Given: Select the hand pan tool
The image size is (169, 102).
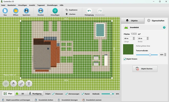Looking at the screenshot, I should (14, 84).
